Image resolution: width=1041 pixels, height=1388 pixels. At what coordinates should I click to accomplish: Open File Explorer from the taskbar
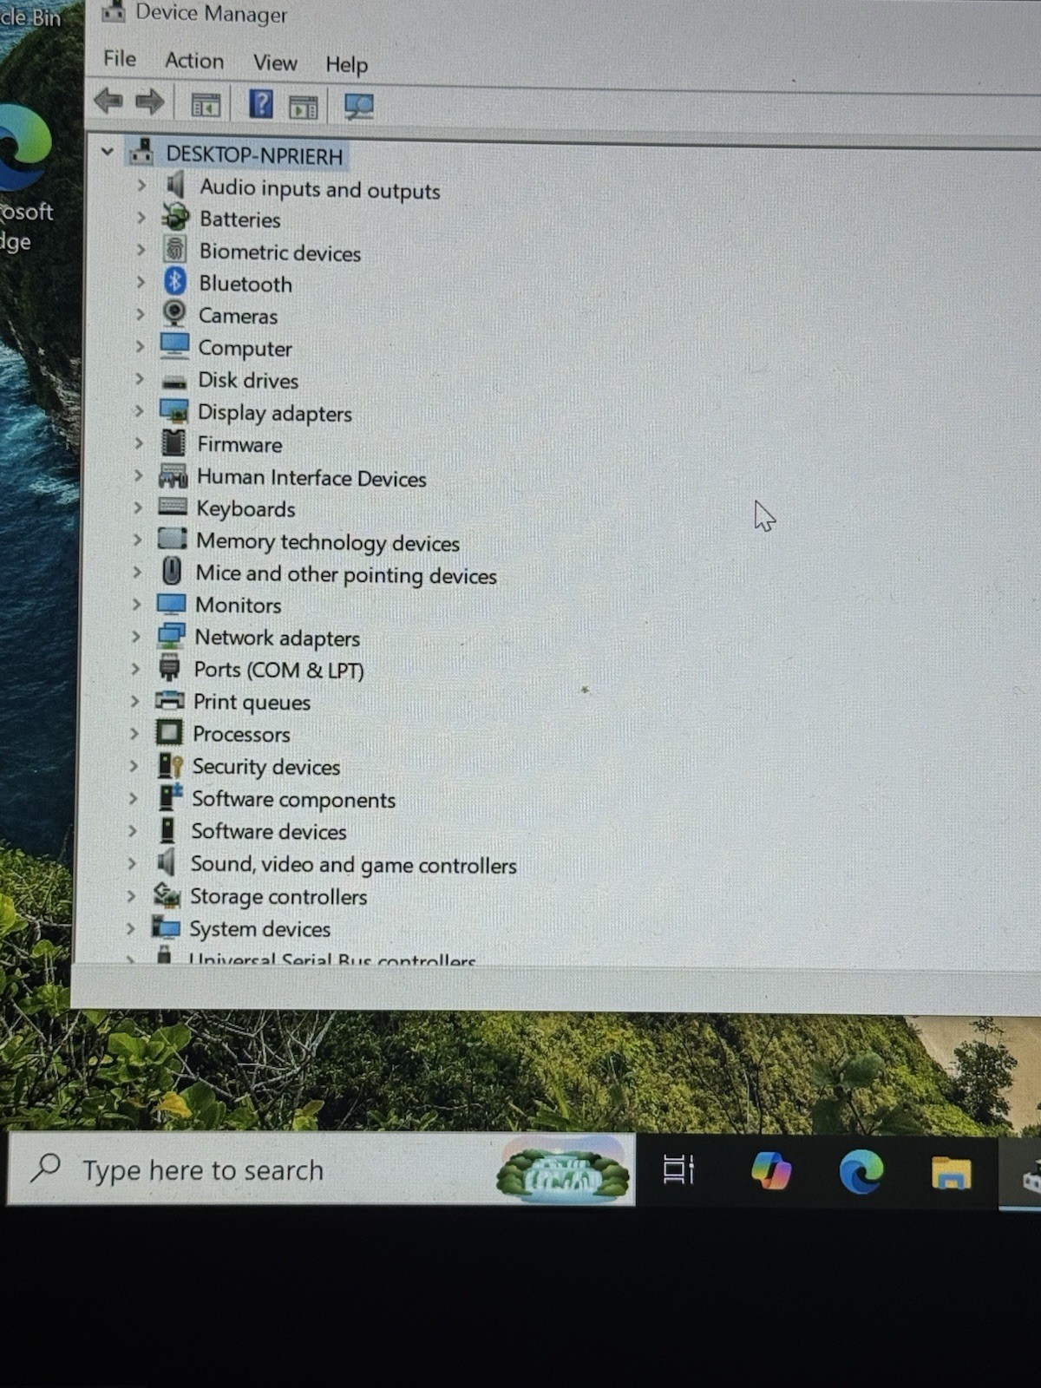click(951, 1173)
